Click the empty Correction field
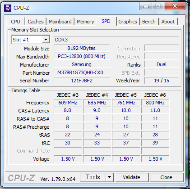Image resolution: width=190 pixels, height=189 pixels. click(162, 48)
